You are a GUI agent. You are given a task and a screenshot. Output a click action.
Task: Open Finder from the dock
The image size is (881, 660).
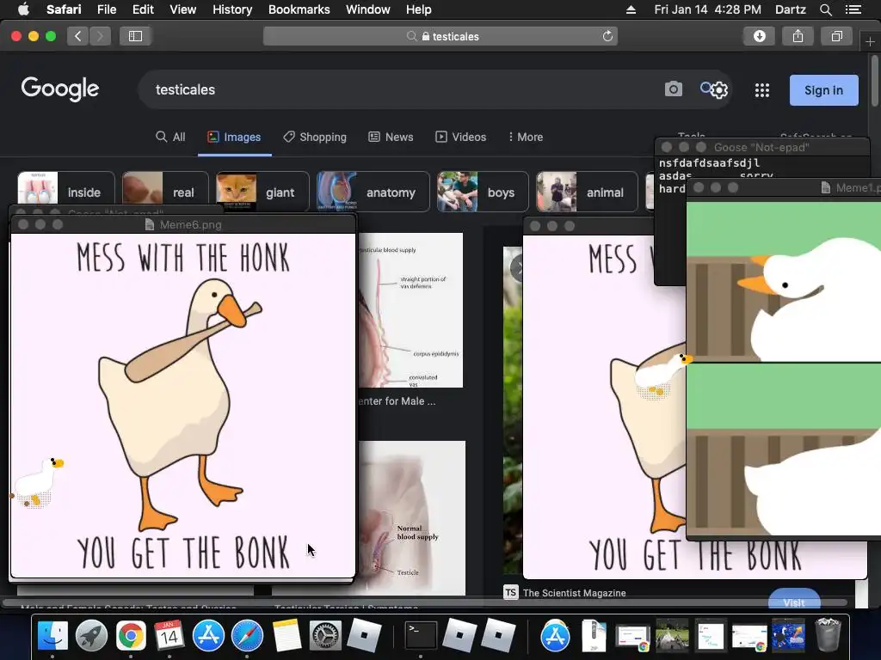(x=52, y=636)
